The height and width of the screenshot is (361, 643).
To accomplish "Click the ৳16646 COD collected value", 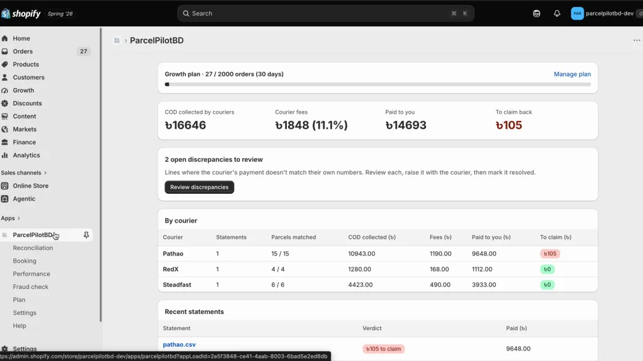I will pyautogui.click(x=185, y=125).
